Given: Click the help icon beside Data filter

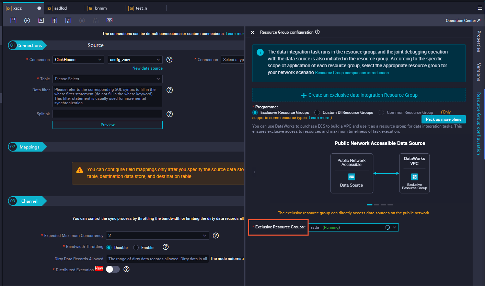Looking at the screenshot, I should click(x=169, y=90).
